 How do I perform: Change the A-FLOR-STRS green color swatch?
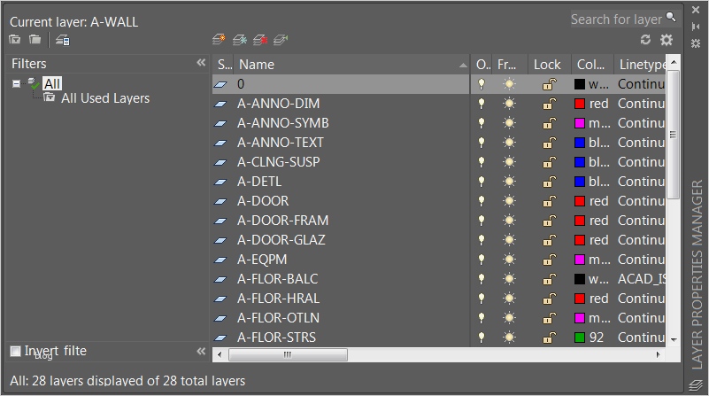(580, 338)
